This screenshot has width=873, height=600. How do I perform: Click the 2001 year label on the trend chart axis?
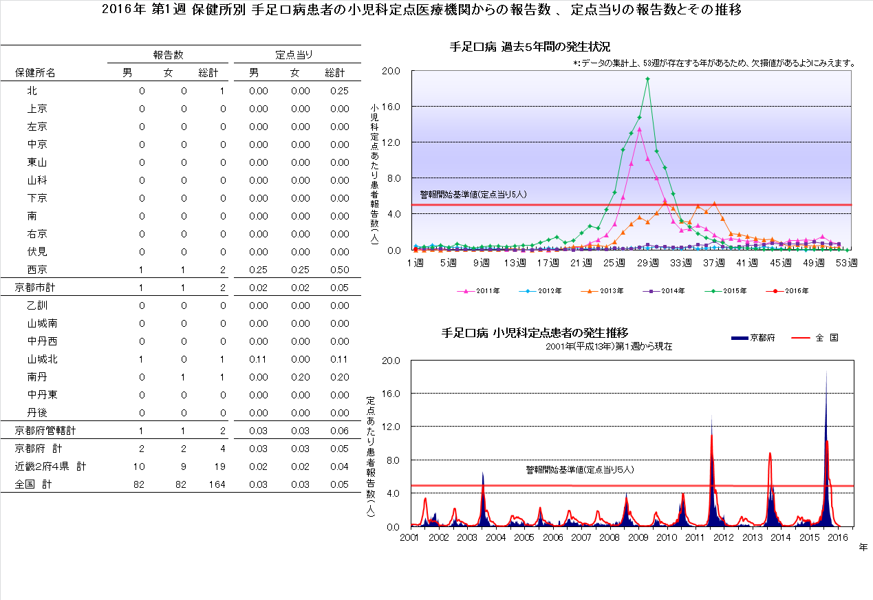(x=409, y=537)
